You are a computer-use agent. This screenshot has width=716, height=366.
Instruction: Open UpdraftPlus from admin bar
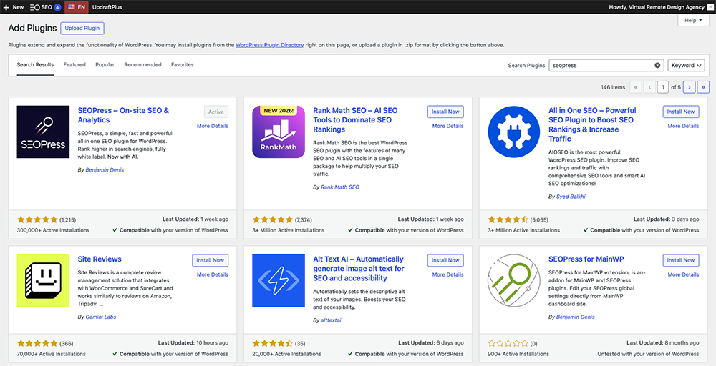[x=107, y=7]
